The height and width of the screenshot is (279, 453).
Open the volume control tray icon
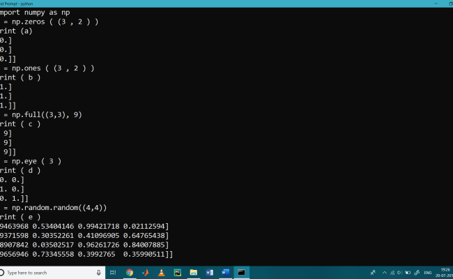tap(400, 273)
